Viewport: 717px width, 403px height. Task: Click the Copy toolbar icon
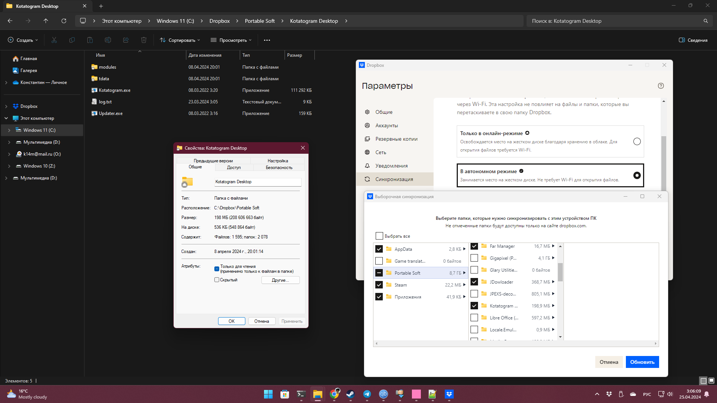72,40
